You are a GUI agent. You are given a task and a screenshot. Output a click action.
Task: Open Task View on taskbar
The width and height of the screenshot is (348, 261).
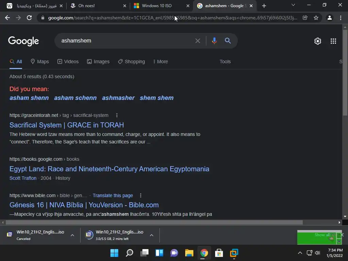pyautogui.click(x=144, y=253)
